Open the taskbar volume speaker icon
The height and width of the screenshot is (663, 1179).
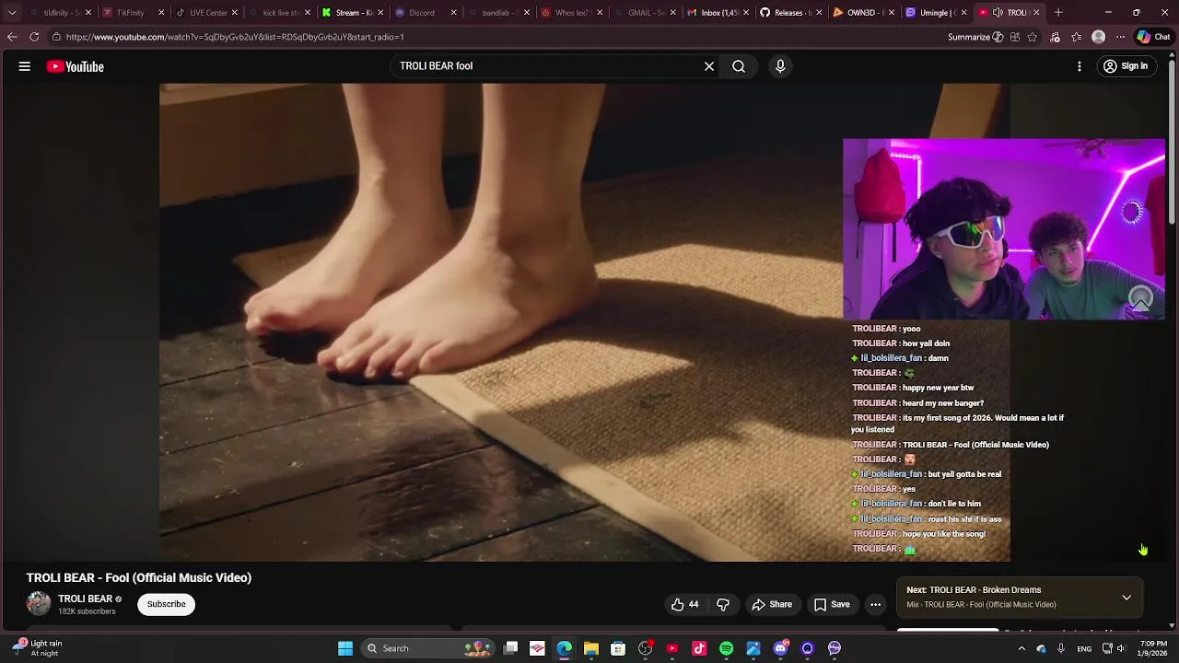(x=1121, y=648)
